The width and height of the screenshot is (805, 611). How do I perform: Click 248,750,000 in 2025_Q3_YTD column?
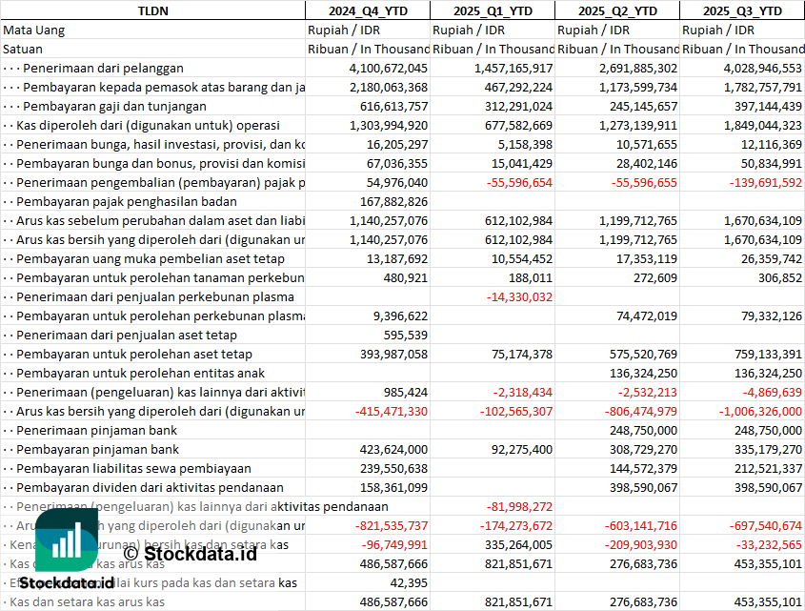click(768, 430)
